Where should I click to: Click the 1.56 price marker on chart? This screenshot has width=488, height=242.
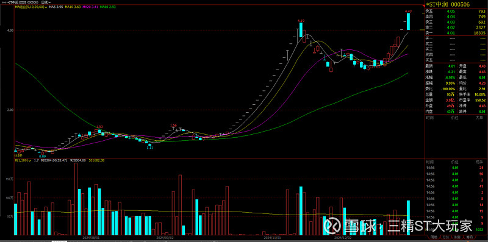click(173, 126)
